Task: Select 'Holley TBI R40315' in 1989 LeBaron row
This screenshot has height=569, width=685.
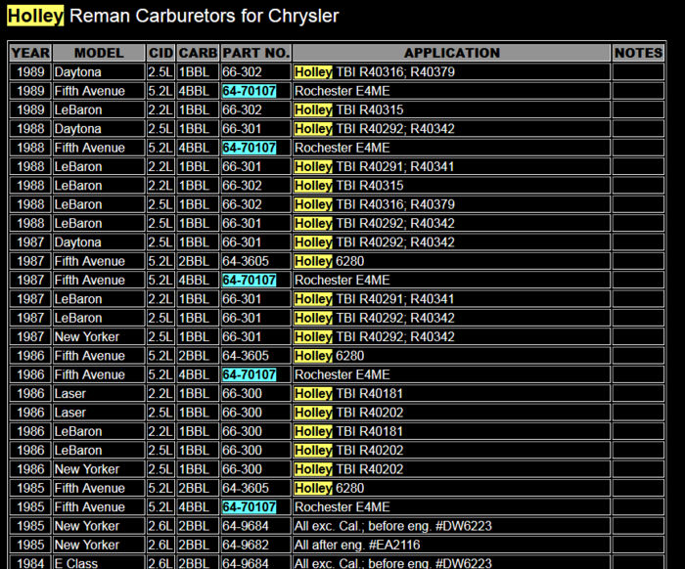Action: pos(349,109)
